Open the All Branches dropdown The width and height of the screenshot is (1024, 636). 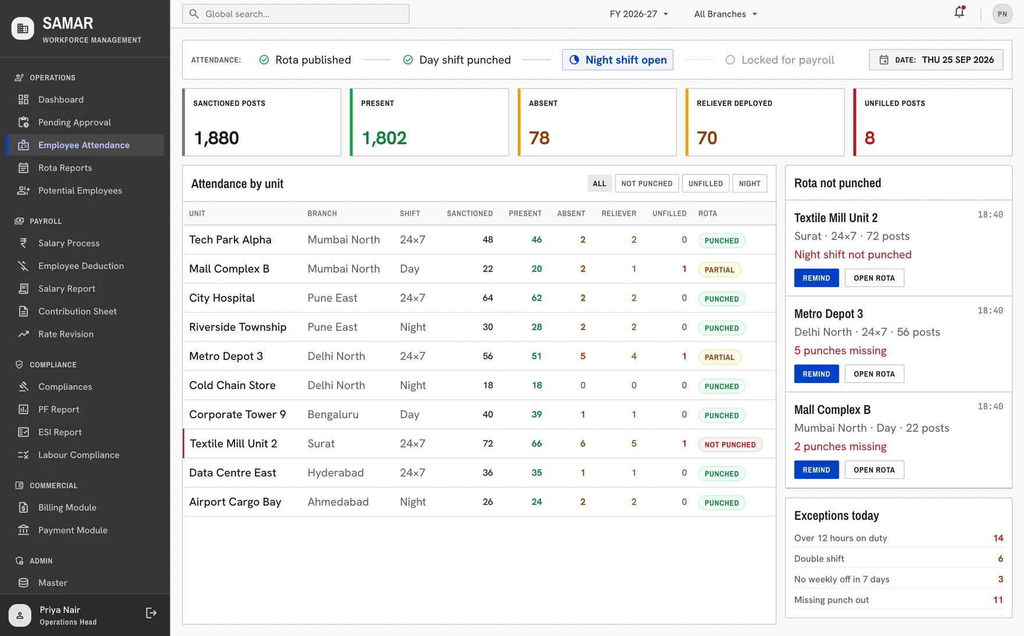point(726,14)
